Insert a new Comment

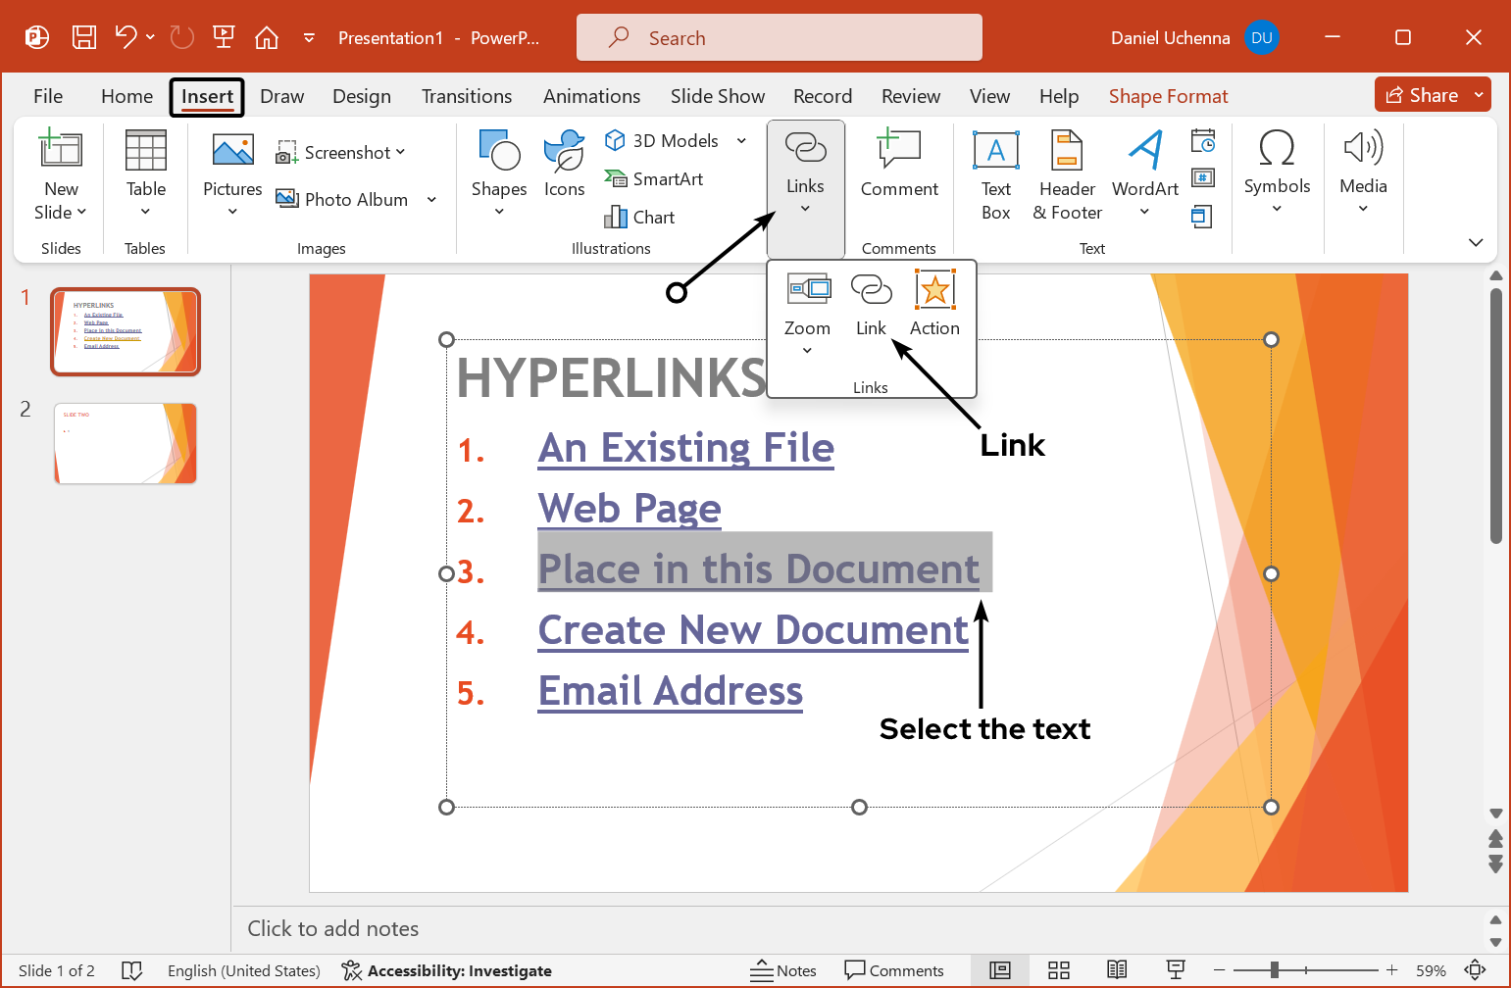click(899, 167)
